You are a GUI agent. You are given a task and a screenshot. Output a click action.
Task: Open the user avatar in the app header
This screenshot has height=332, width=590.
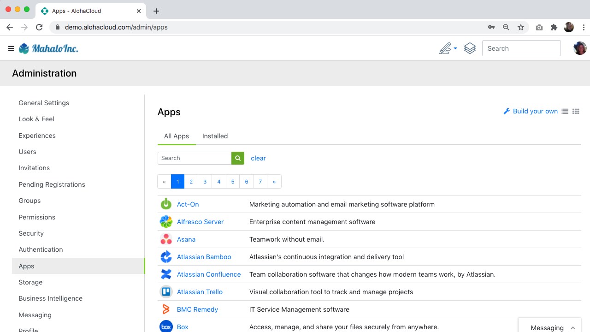580,48
